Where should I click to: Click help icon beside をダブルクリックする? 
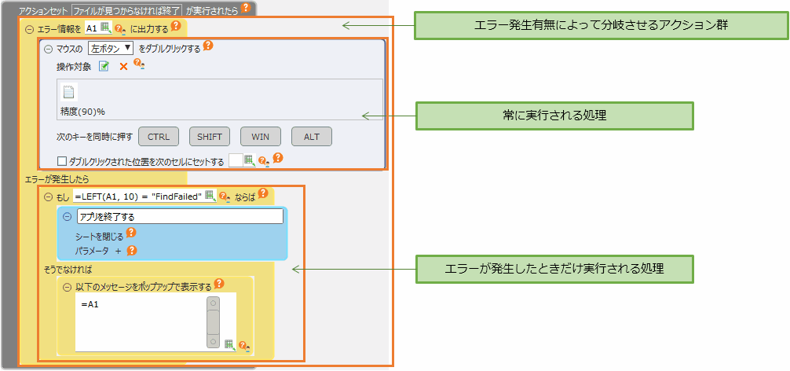tap(208, 46)
